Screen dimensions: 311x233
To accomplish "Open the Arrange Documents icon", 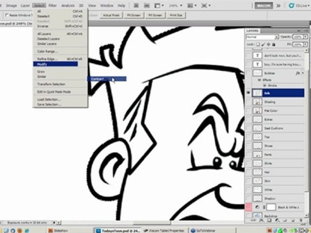I will pyautogui.click(x=190, y=6).
